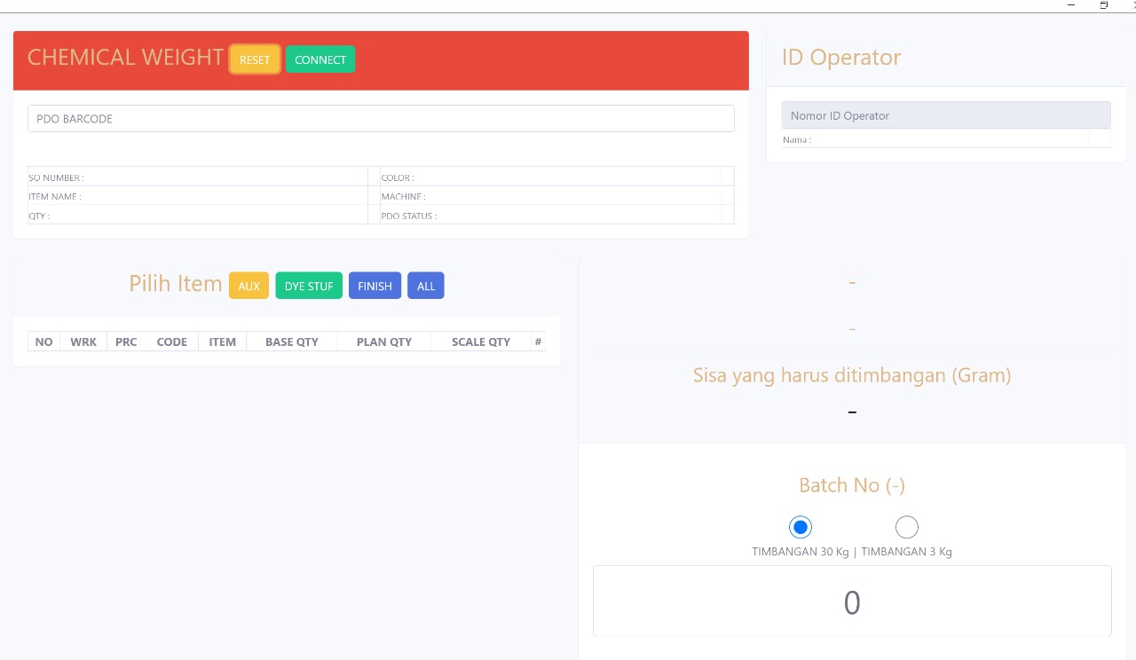This screenshot has width=1136, height=660.
Task: Click the CODE column header
Action: [171, 342]
